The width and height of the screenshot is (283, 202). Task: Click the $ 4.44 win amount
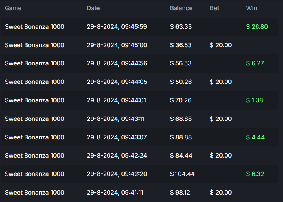255,137
